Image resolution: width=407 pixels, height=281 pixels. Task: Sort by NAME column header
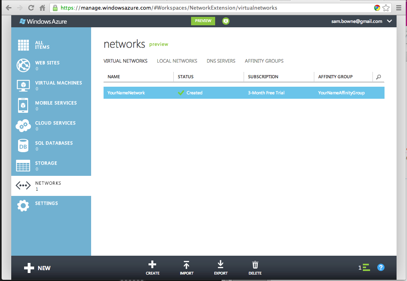114,77
